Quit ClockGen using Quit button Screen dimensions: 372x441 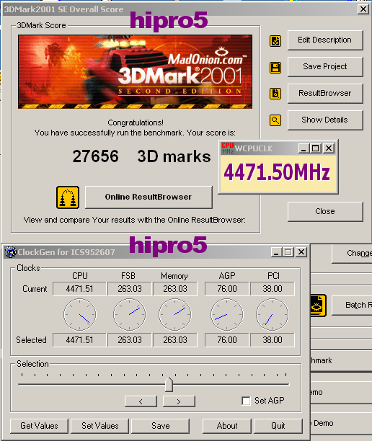pyautogui.click(x=278, y=426)
